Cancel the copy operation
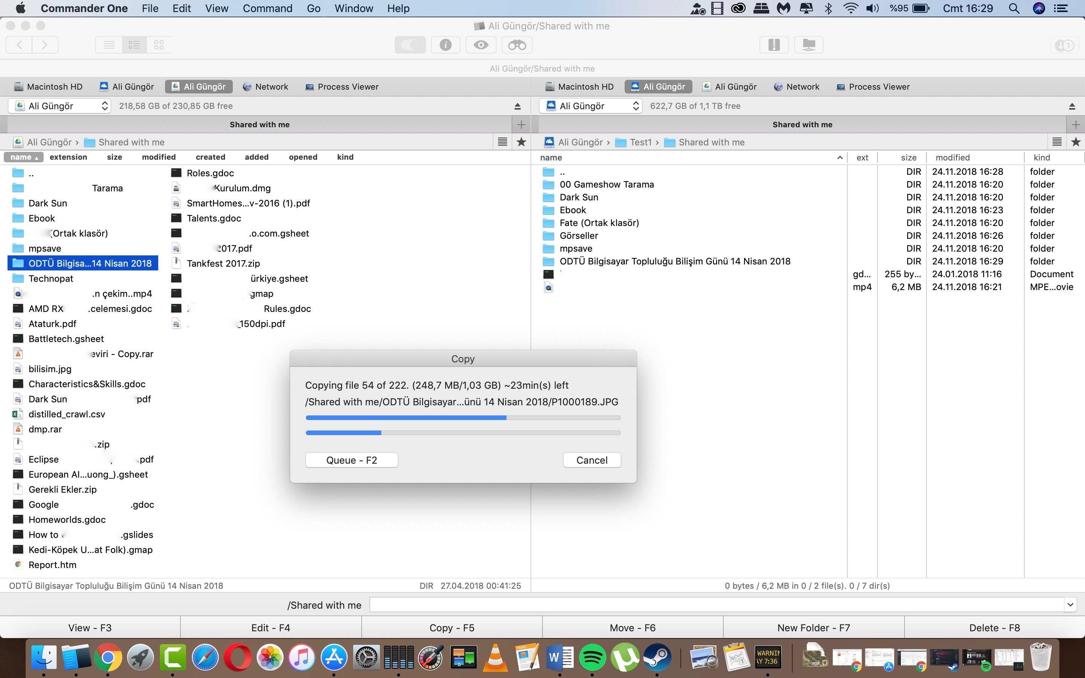1085x678 pixels. click(x=591, y=460)
